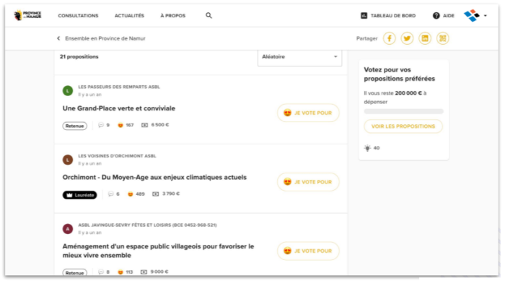Show the QR code share option
Viewport: 505px width, 281px height.
pos(443,38)
